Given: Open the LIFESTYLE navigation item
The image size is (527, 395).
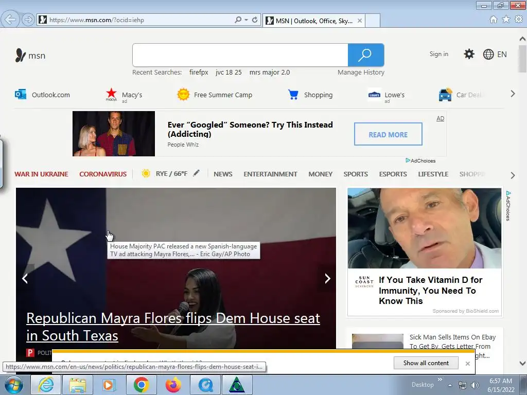Looking at the screenshot, I should tap(433, 174).
